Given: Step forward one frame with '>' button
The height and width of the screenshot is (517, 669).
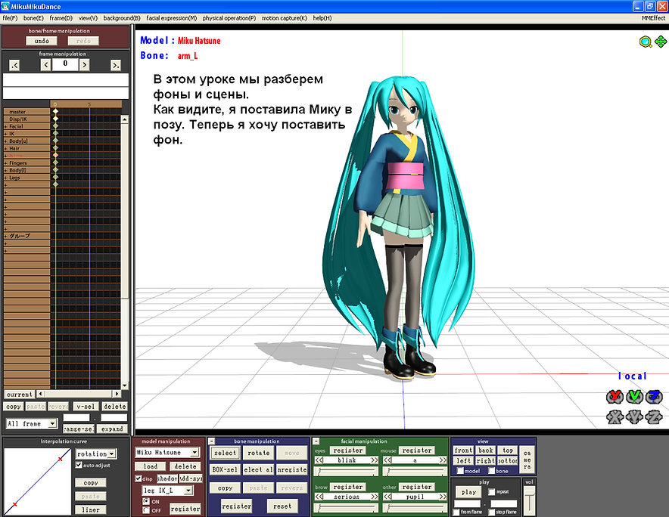Looking at the screenshot, I should [x=85, y=65].
